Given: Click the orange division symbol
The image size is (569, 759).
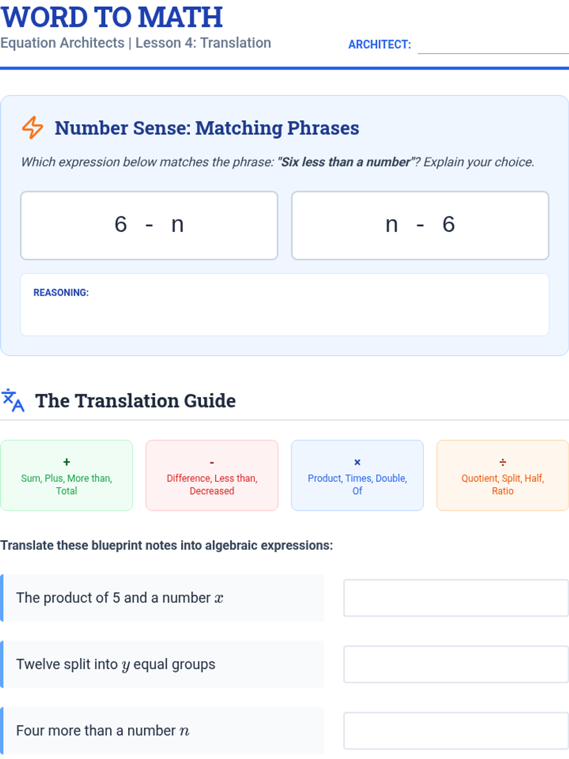Looking at the screenshot, I should coord(503,462).
